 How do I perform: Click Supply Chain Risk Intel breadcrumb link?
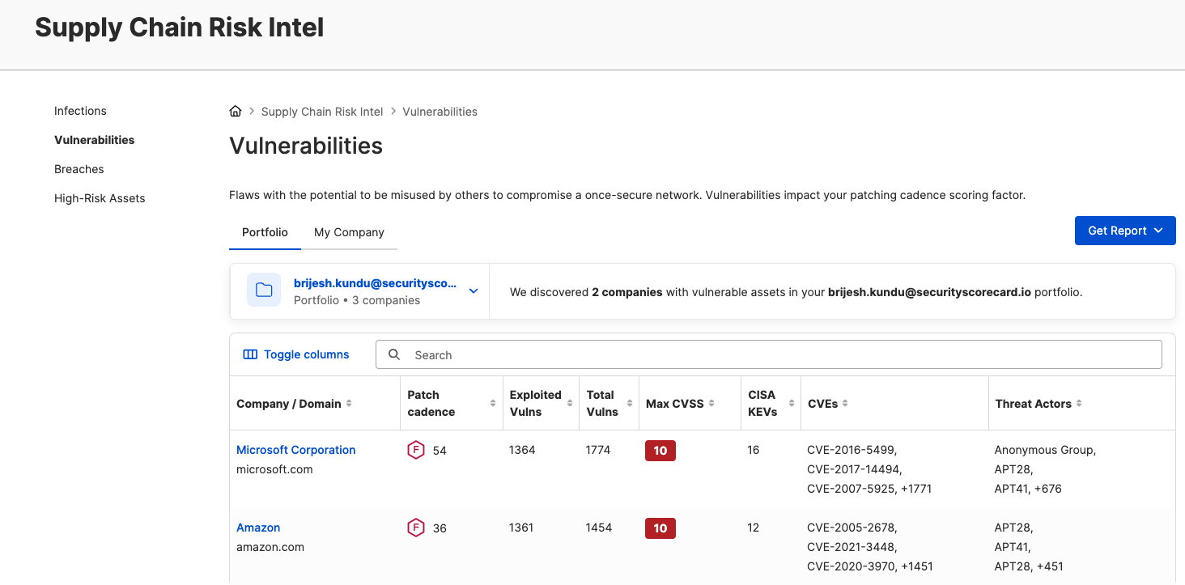coord(322,112)
